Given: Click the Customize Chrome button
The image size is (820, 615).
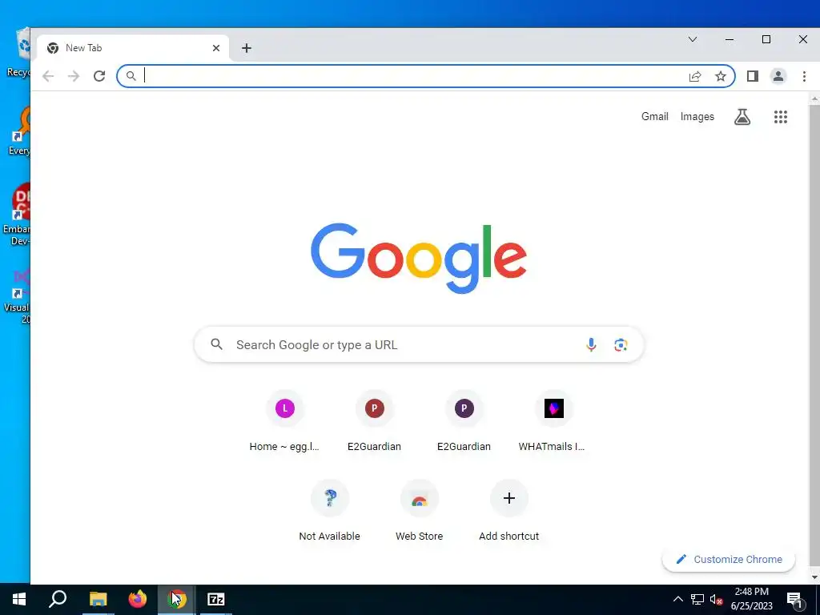Looking at the screenshot, I should (x=729, y=559).
